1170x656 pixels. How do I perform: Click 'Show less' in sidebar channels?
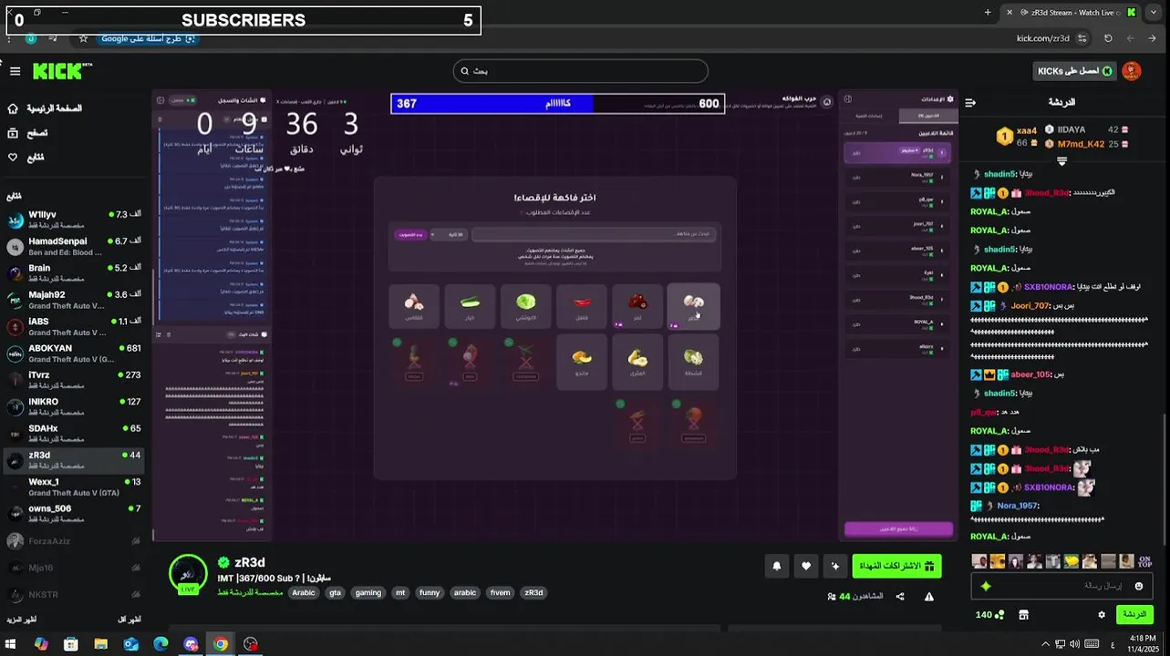(x=129, y=620)
